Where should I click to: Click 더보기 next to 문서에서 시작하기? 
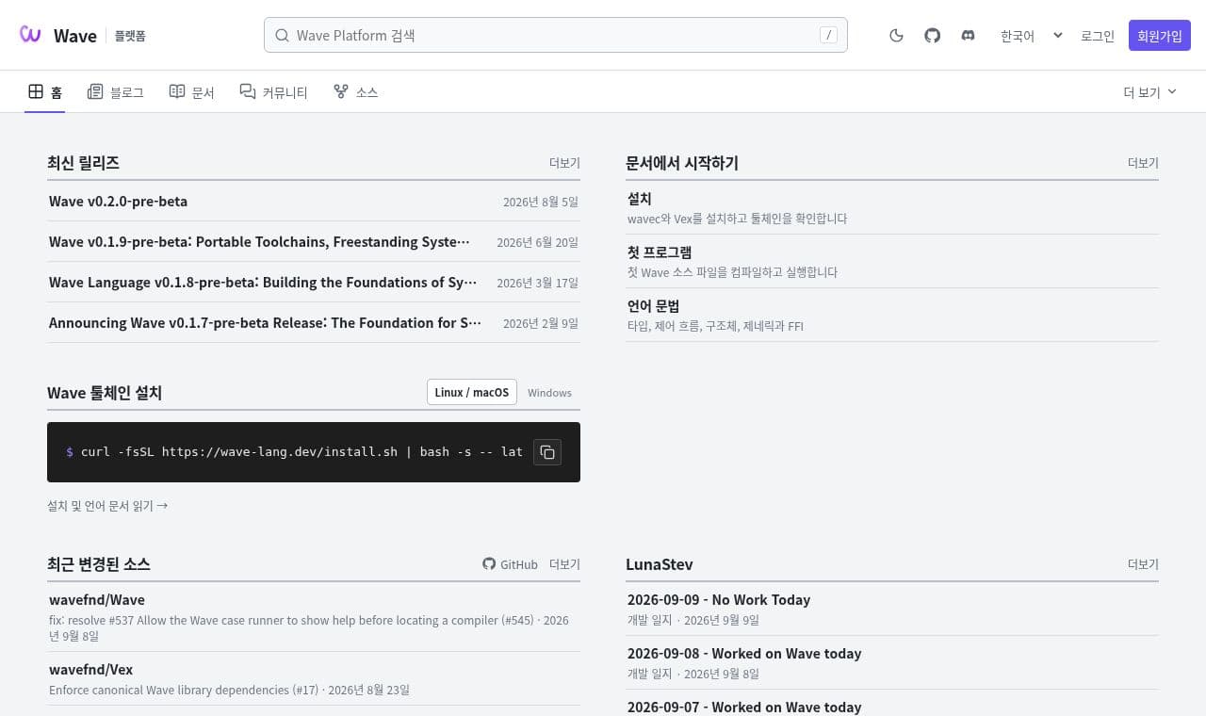pyautogui.click(x=1143, y=163)
